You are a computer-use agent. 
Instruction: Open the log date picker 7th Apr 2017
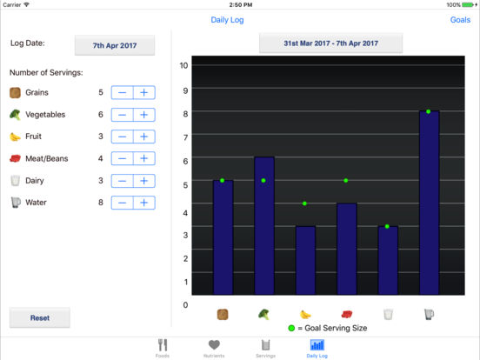pyautogui.click(x=115, y=45)
